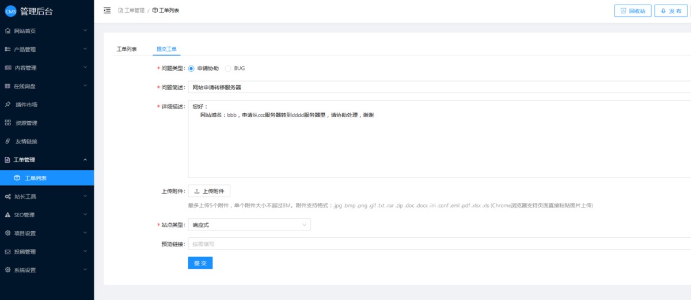691x300 pixels.
Task: Click the 预览链接 input field
Action: pyautogui.click(x=438, y=244)
